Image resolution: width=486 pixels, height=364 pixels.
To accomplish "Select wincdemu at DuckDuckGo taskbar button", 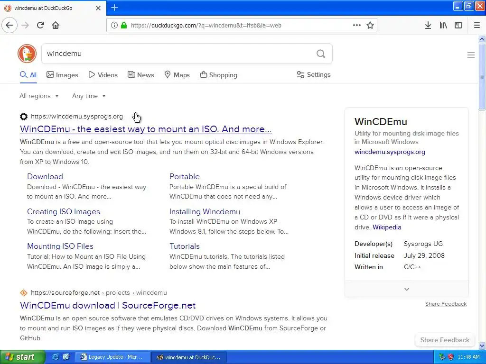I will [x=189, y=357].
